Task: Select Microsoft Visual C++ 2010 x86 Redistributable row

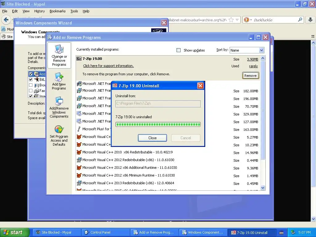Action: [x=168, y=152]
